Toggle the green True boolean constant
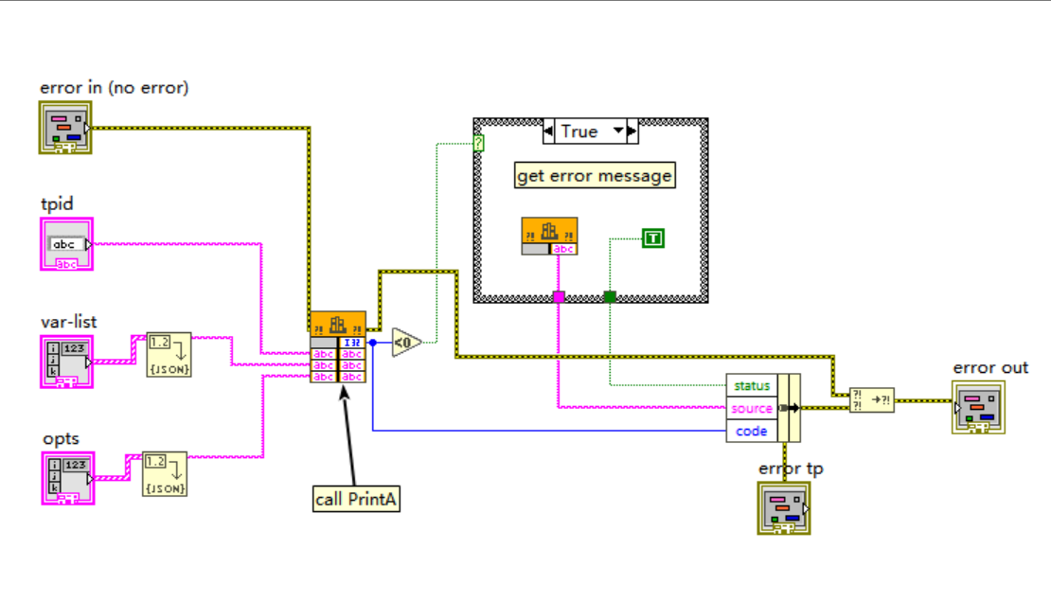The height and width of the screenshot is (601, 1051). coord(653,238)
